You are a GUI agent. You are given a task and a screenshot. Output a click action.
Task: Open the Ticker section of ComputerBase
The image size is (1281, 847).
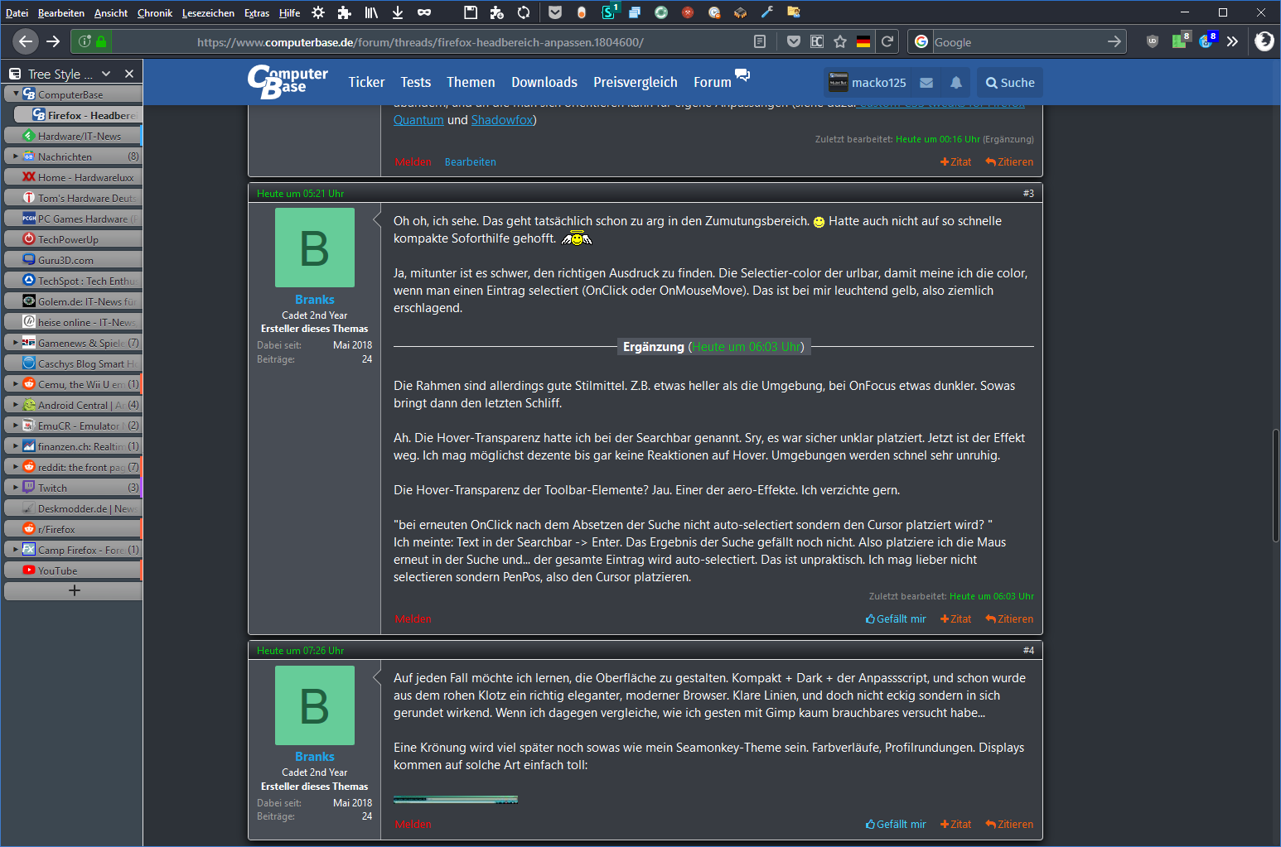pyautogui.click(x=366, y=82)
